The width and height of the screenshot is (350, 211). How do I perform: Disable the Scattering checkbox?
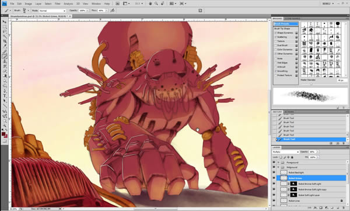pos(276,37)
